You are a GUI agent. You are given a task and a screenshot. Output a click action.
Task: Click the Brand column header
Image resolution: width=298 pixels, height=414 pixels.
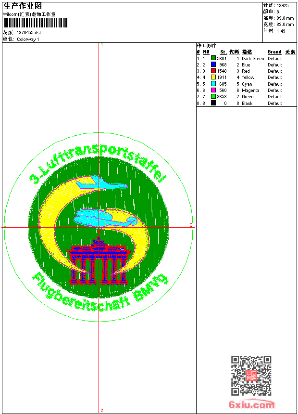pyautogui.click(x=274, y=52)
